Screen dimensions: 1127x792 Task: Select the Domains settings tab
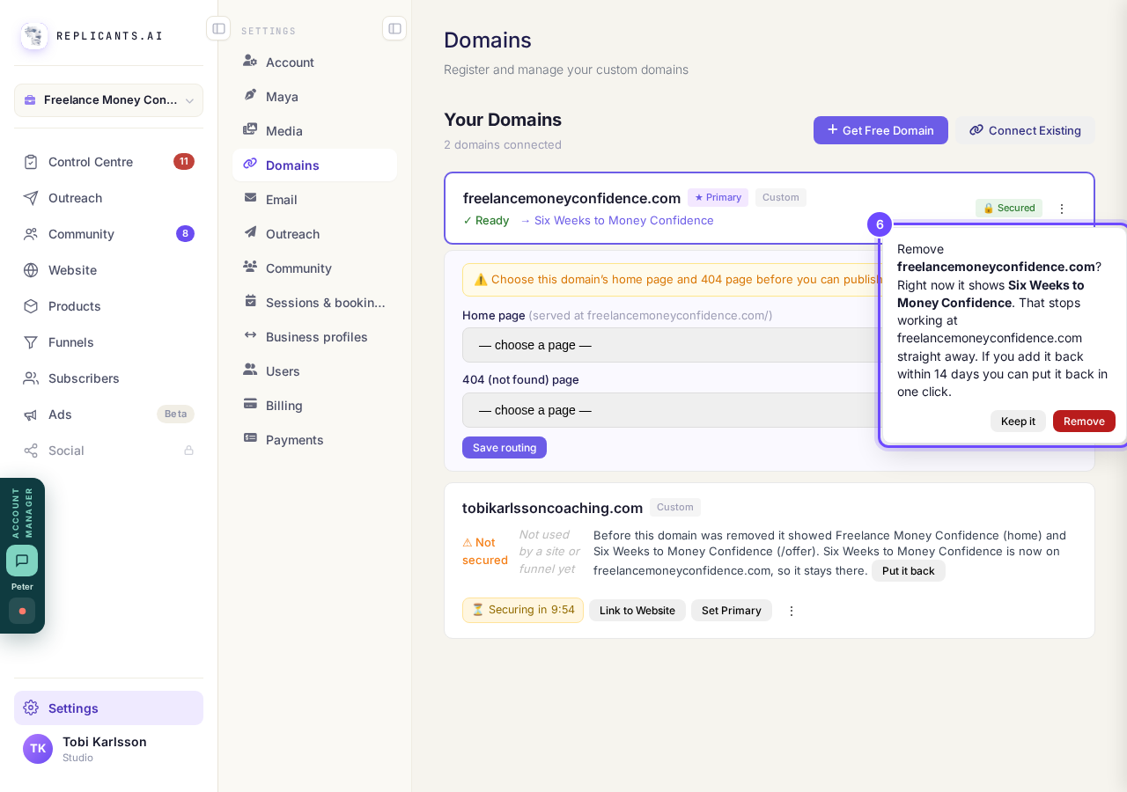coord(314,165)
